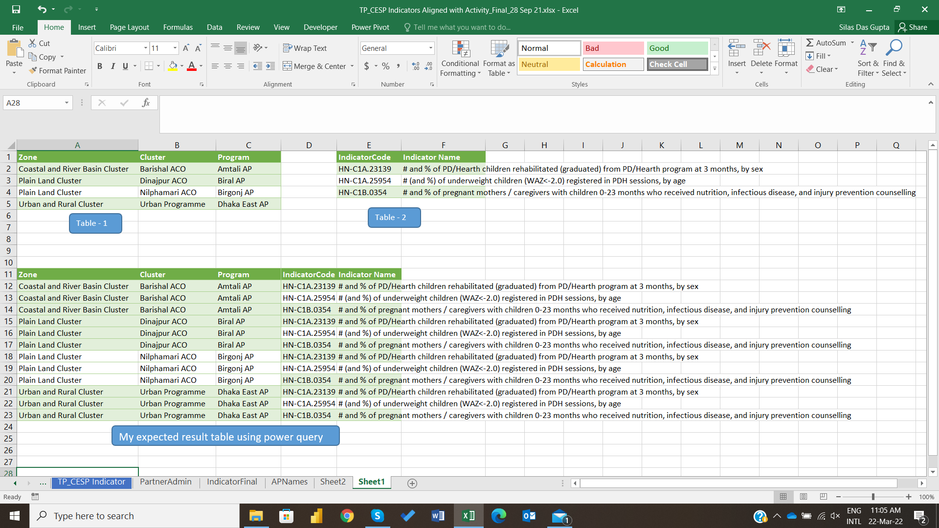This screenshot has height=528, width=939.
Task: Click the Center horizontal alignment icon
Action: point(228,66)
